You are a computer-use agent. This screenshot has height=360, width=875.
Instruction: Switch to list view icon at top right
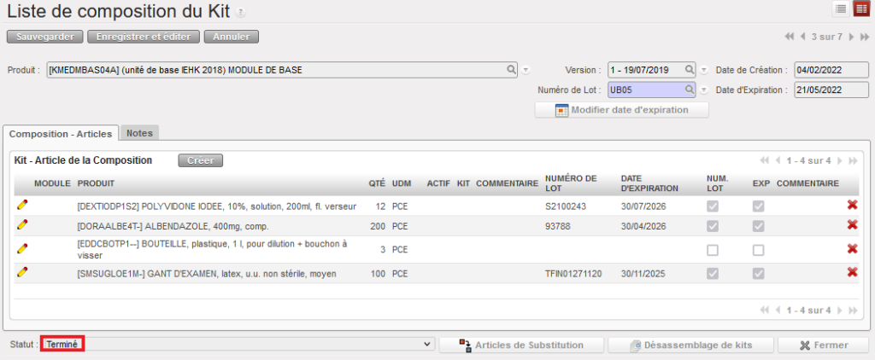tap(841, 9)
